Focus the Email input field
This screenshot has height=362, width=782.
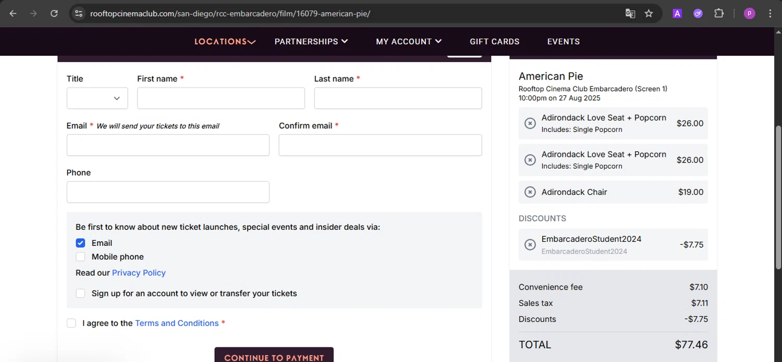(x=168, y=145)
